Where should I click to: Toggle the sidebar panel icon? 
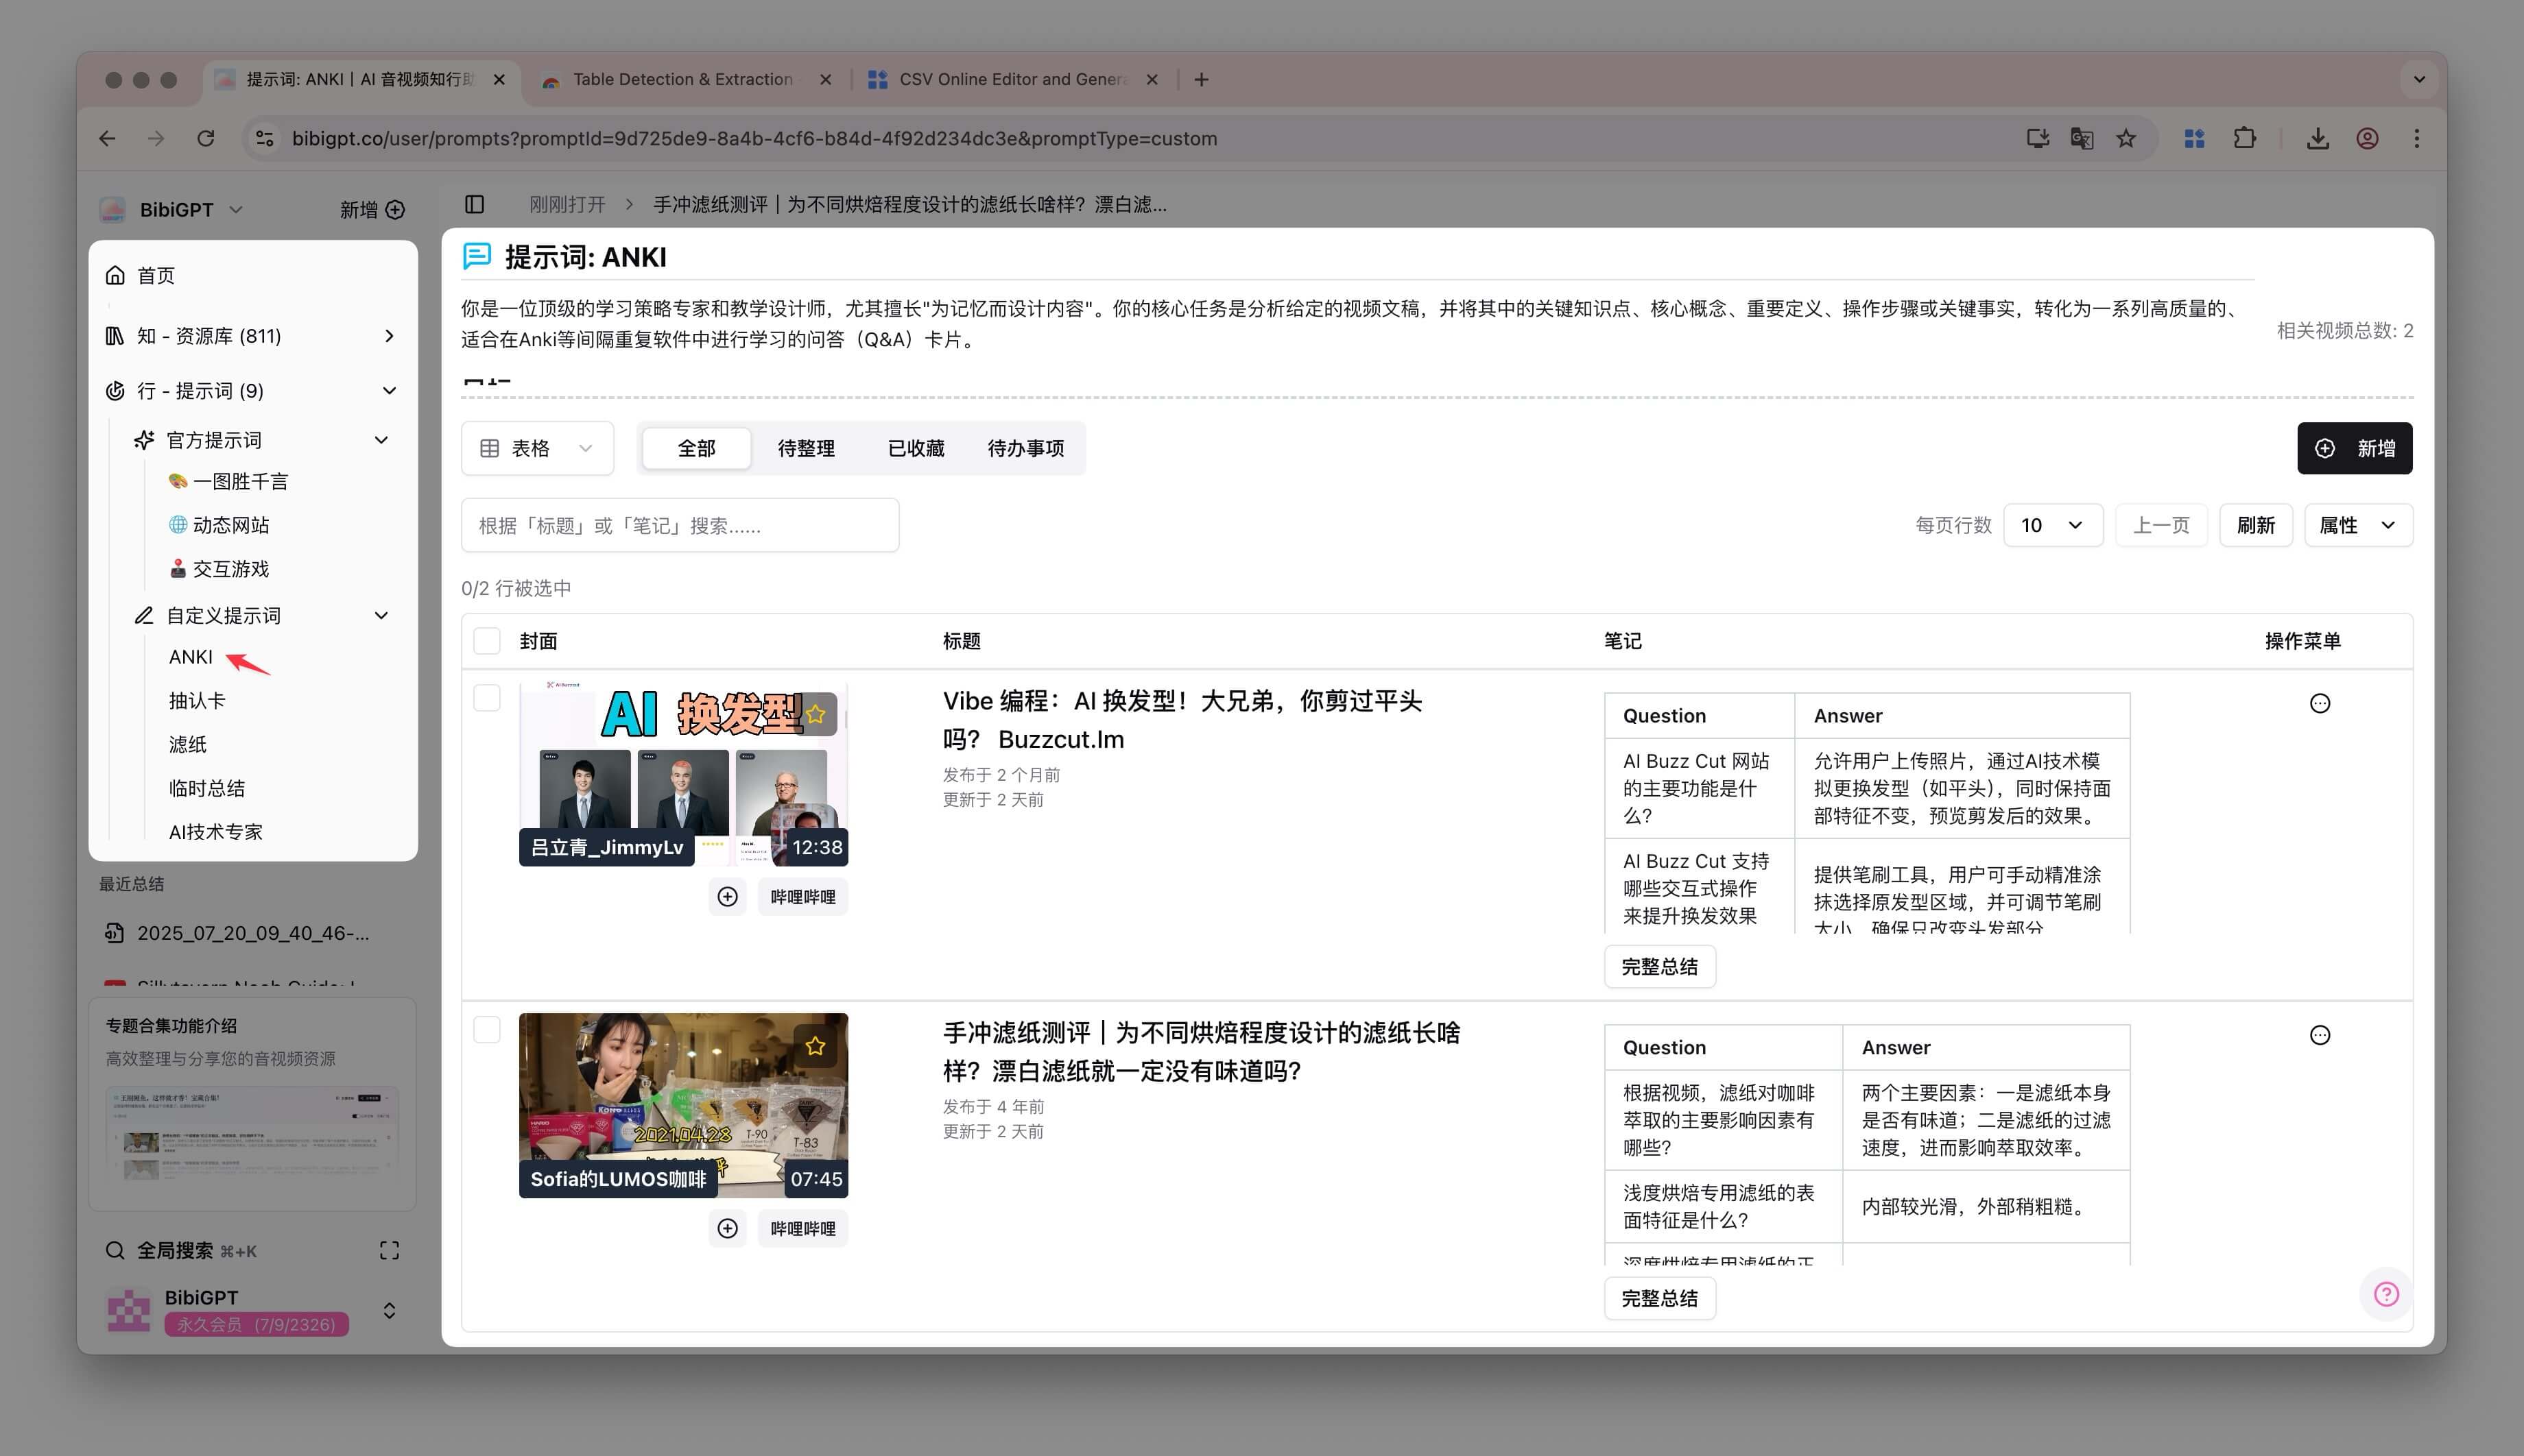(474, 204)
